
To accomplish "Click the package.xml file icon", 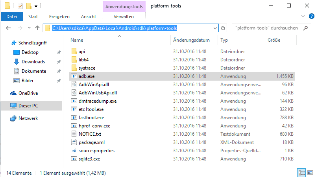I will pos(74,142).
